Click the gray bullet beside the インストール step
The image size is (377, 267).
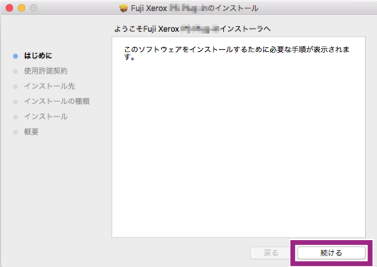tap(15, 116)
